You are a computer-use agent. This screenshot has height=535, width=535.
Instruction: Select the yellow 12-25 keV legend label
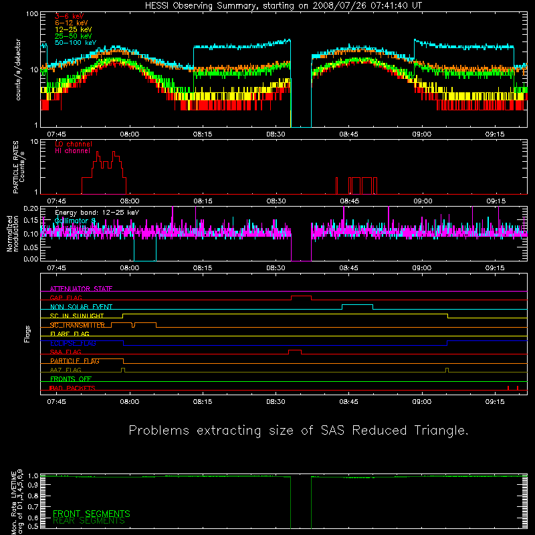click(x=74, y=29)
